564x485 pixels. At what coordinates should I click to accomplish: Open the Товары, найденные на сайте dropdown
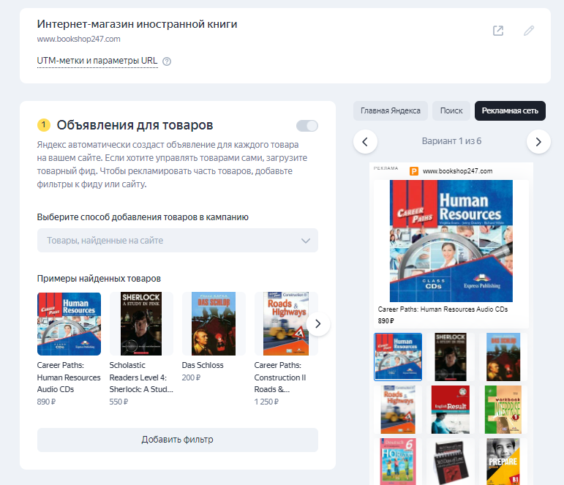pos(178,241)
